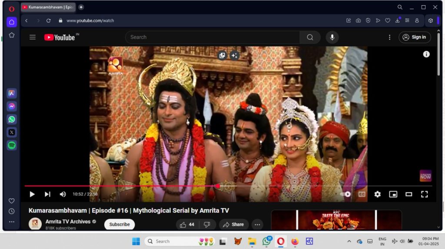Play the video
This screenshot has width=445, height=249.
pos(32,194)
